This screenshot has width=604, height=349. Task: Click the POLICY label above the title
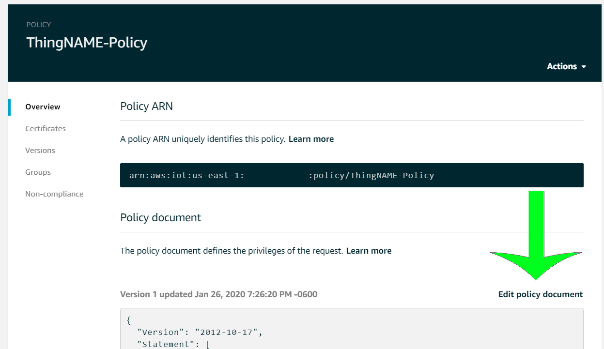(39, 25)
